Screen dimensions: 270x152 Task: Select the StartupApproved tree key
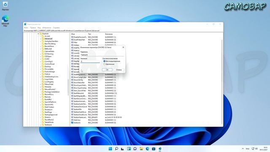point(51,114)
